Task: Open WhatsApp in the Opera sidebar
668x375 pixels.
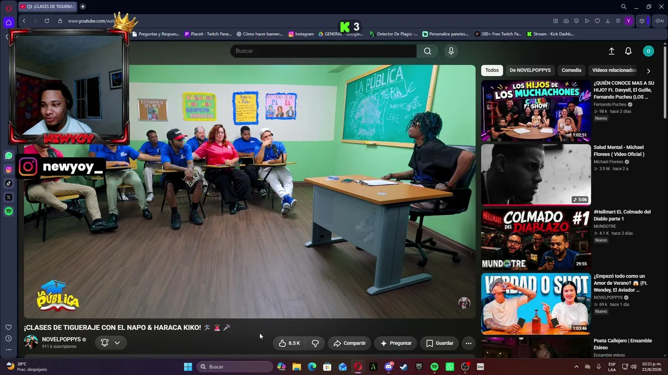Action: (x=9, y=156)
